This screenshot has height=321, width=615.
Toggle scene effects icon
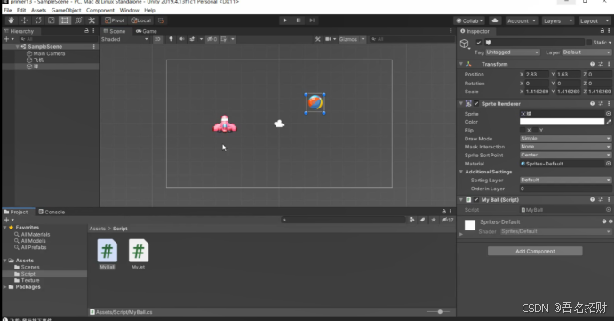pyautogui.click(x=192, y=39)
